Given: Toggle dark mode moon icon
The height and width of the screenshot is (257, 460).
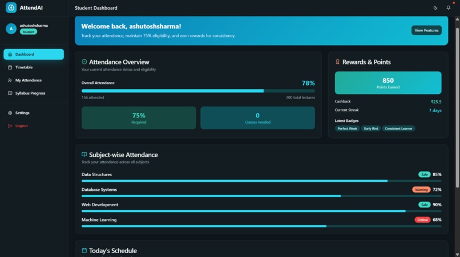Looking at the screenshot, I should pos(435,7).
